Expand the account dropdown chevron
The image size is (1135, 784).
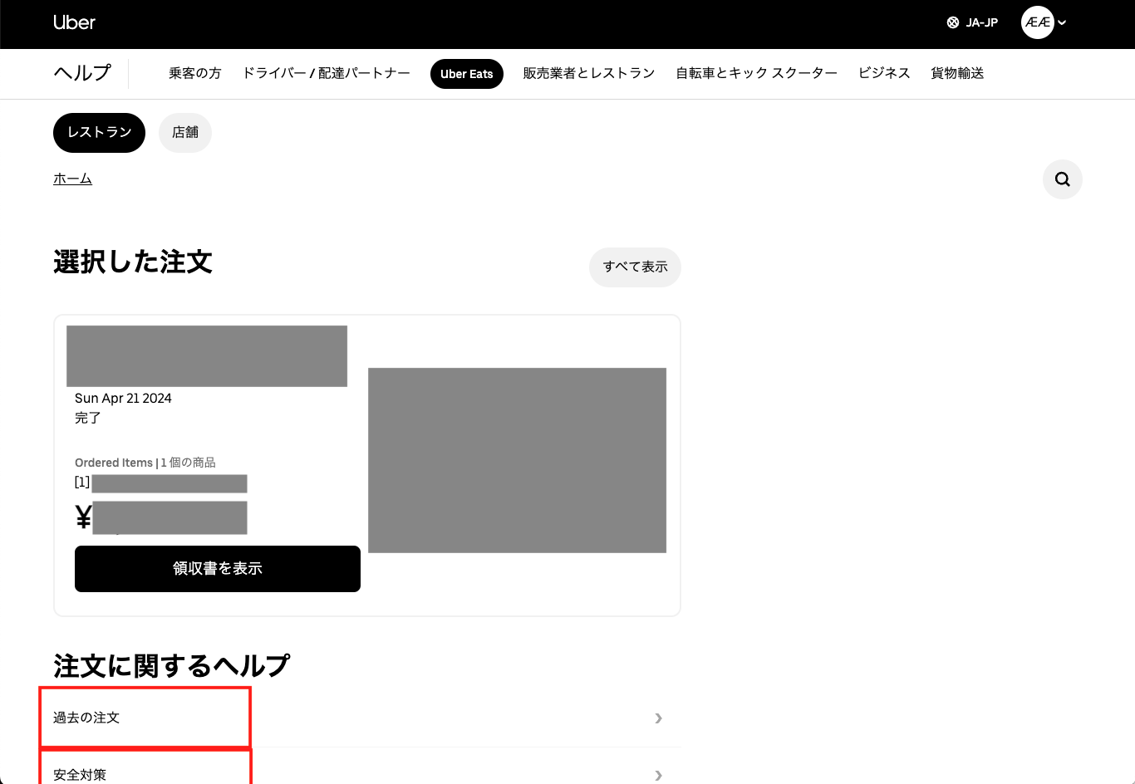point(1063,23)
